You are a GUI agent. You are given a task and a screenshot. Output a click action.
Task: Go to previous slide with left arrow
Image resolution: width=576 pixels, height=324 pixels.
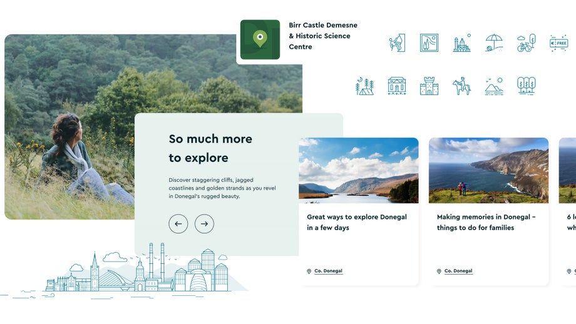coord(178,223)
